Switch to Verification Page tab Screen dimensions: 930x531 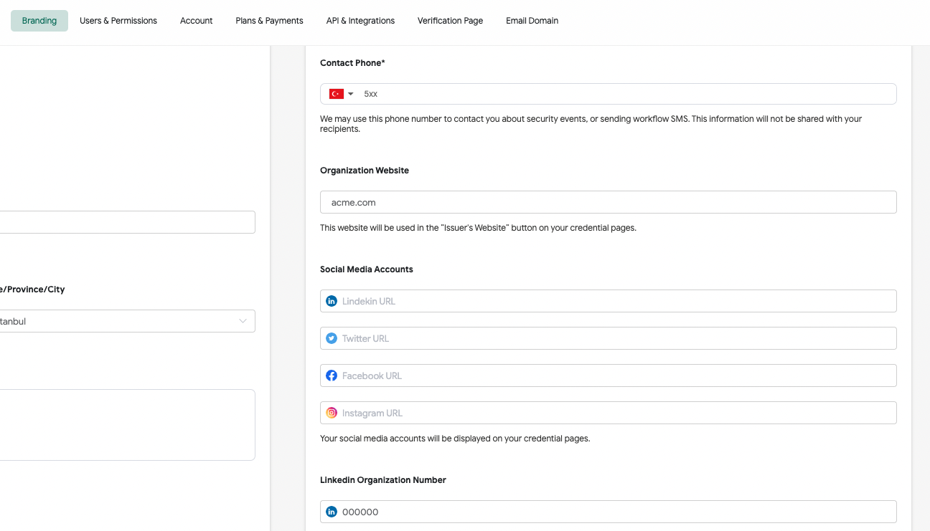[450, 21]
